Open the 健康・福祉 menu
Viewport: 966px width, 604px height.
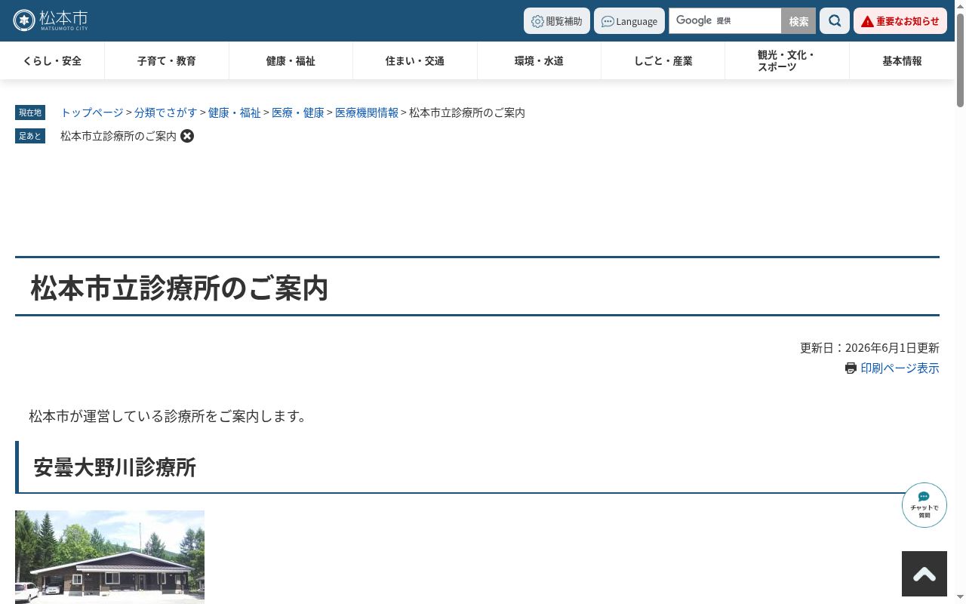tap(291, 60)
